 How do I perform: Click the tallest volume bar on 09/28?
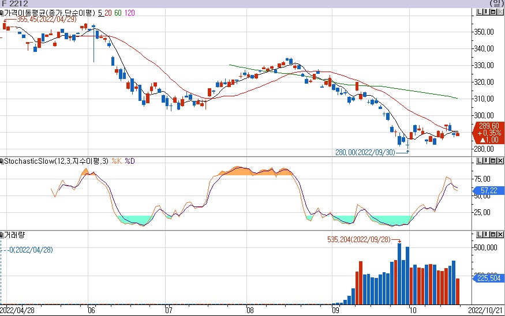point(399,274)
